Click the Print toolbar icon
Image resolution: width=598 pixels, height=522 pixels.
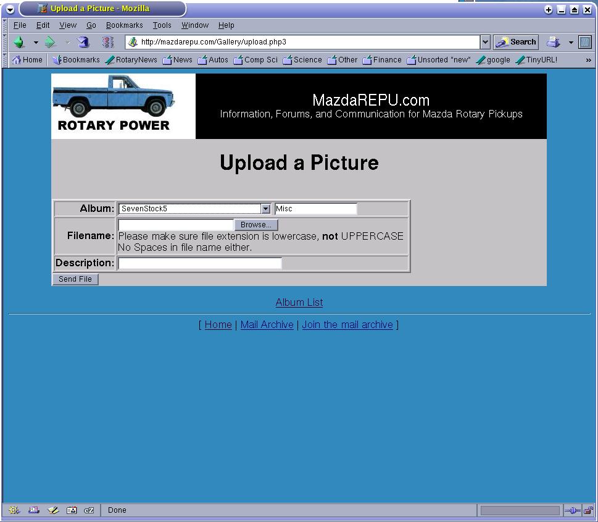[554, 42]
